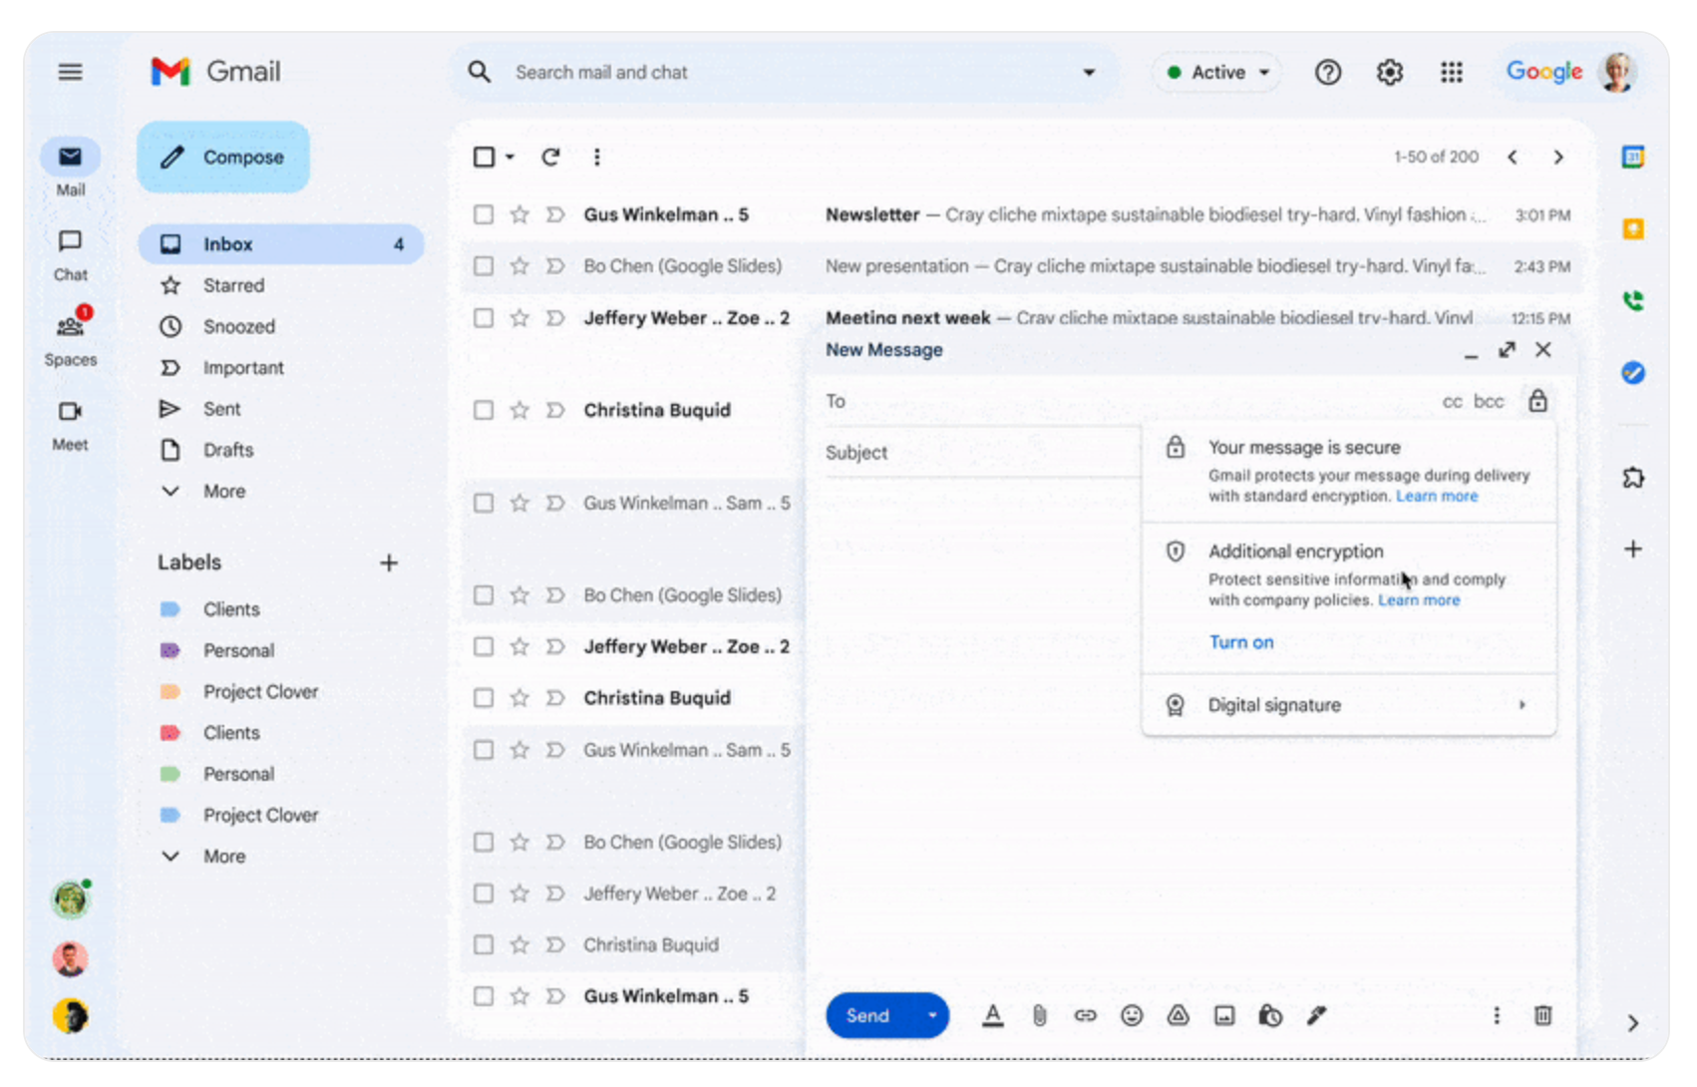
Task: Select all conversations with the top checkbox
Action: tap(484, 157)
